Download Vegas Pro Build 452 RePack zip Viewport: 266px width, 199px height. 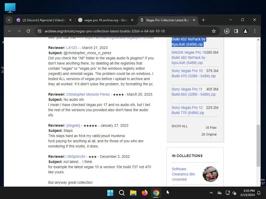188,42
